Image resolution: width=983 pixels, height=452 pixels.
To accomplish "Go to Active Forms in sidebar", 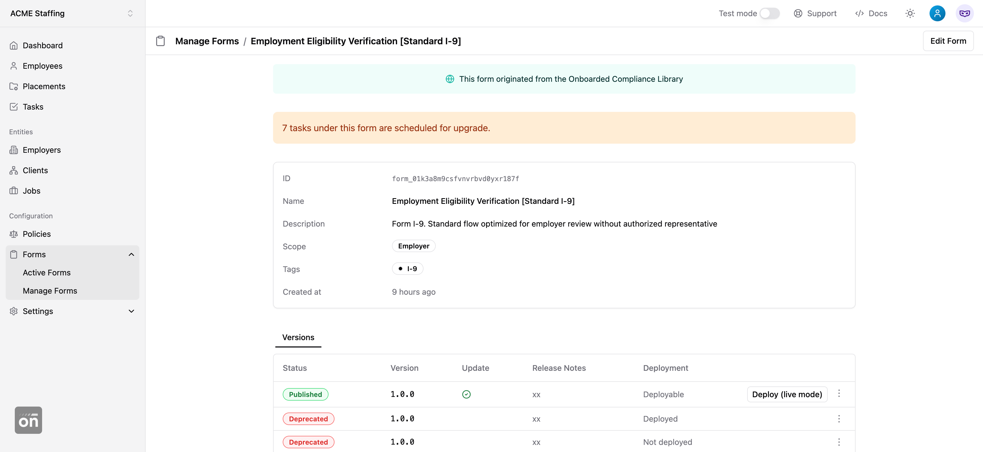I will pos(47,273).
